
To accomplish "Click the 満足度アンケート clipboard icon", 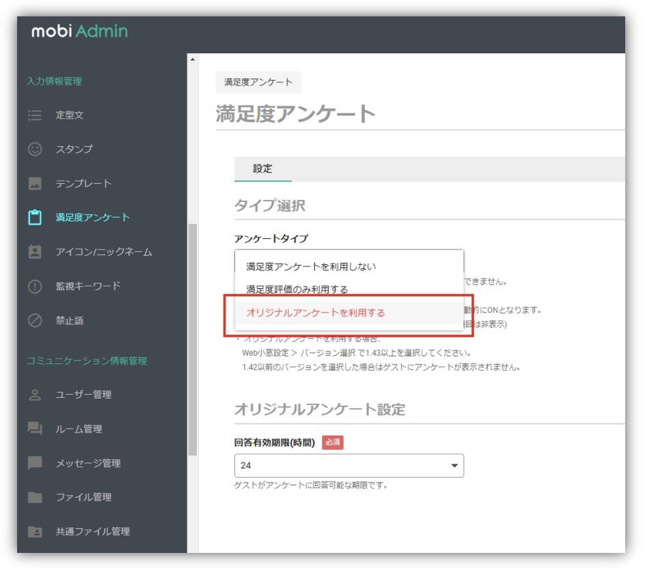I will pos(35,217).
